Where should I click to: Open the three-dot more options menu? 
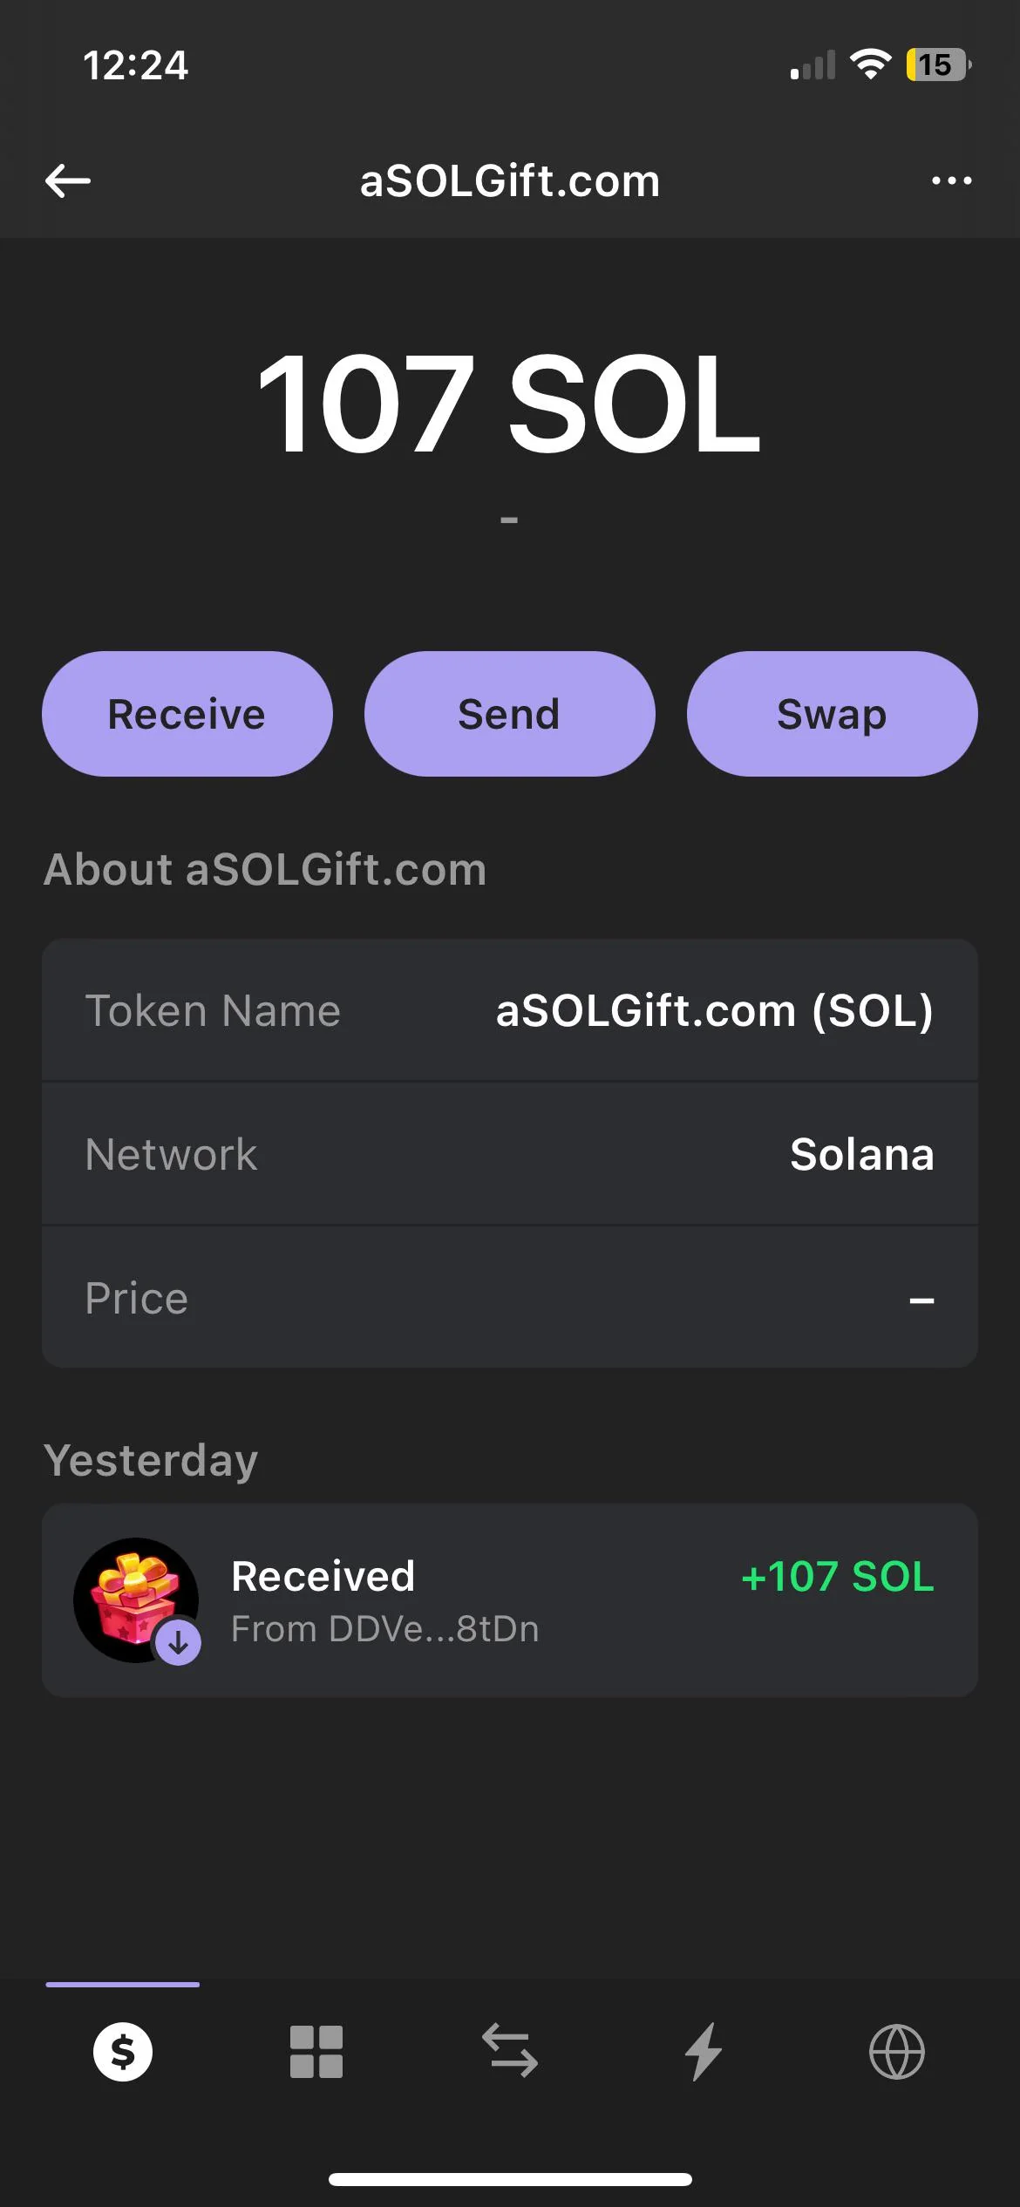(951, 181)
